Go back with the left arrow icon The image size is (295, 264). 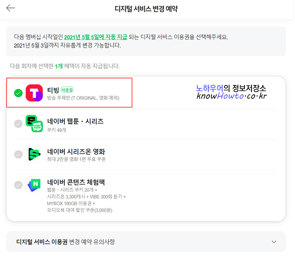point(11,8)
